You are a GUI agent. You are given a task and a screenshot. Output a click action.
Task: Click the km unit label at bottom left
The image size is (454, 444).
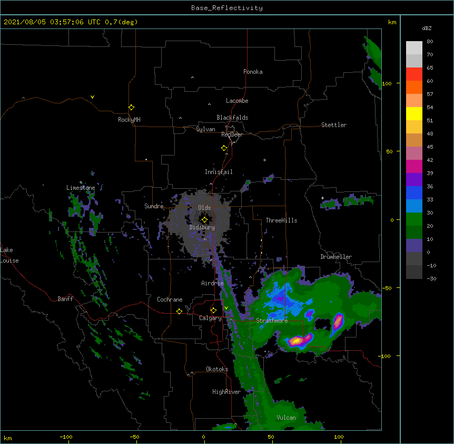tap(8, 438)
